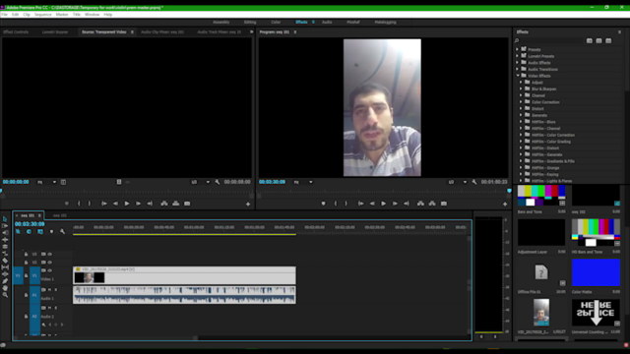
Task: Expand the Lumetri Presets folder
Action: coord(518,56)
